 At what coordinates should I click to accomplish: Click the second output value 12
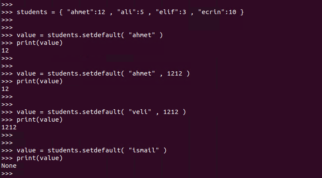tap(5, 89)
